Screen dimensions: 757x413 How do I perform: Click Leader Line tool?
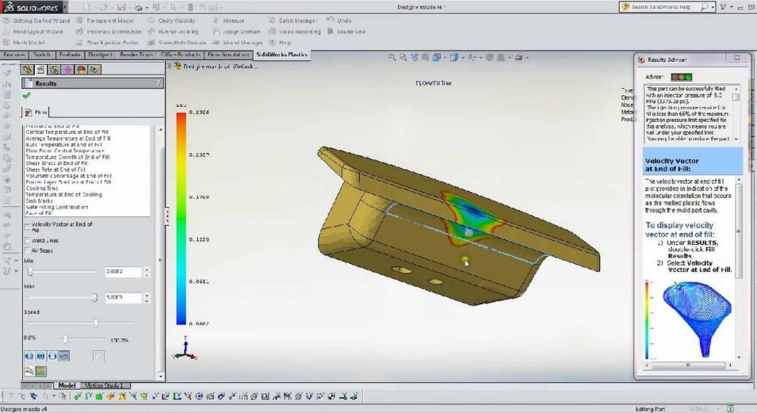(x=350, y=32)
